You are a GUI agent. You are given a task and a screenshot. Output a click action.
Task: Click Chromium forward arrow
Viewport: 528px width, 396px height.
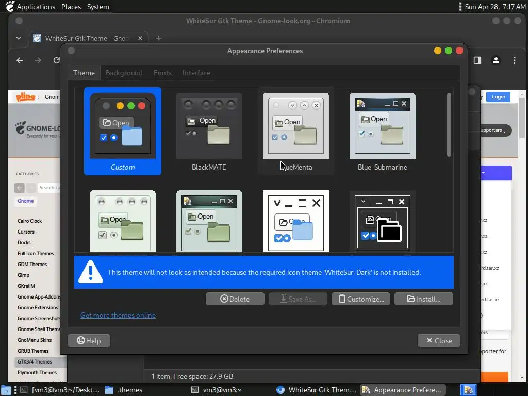tap(38, 60)
